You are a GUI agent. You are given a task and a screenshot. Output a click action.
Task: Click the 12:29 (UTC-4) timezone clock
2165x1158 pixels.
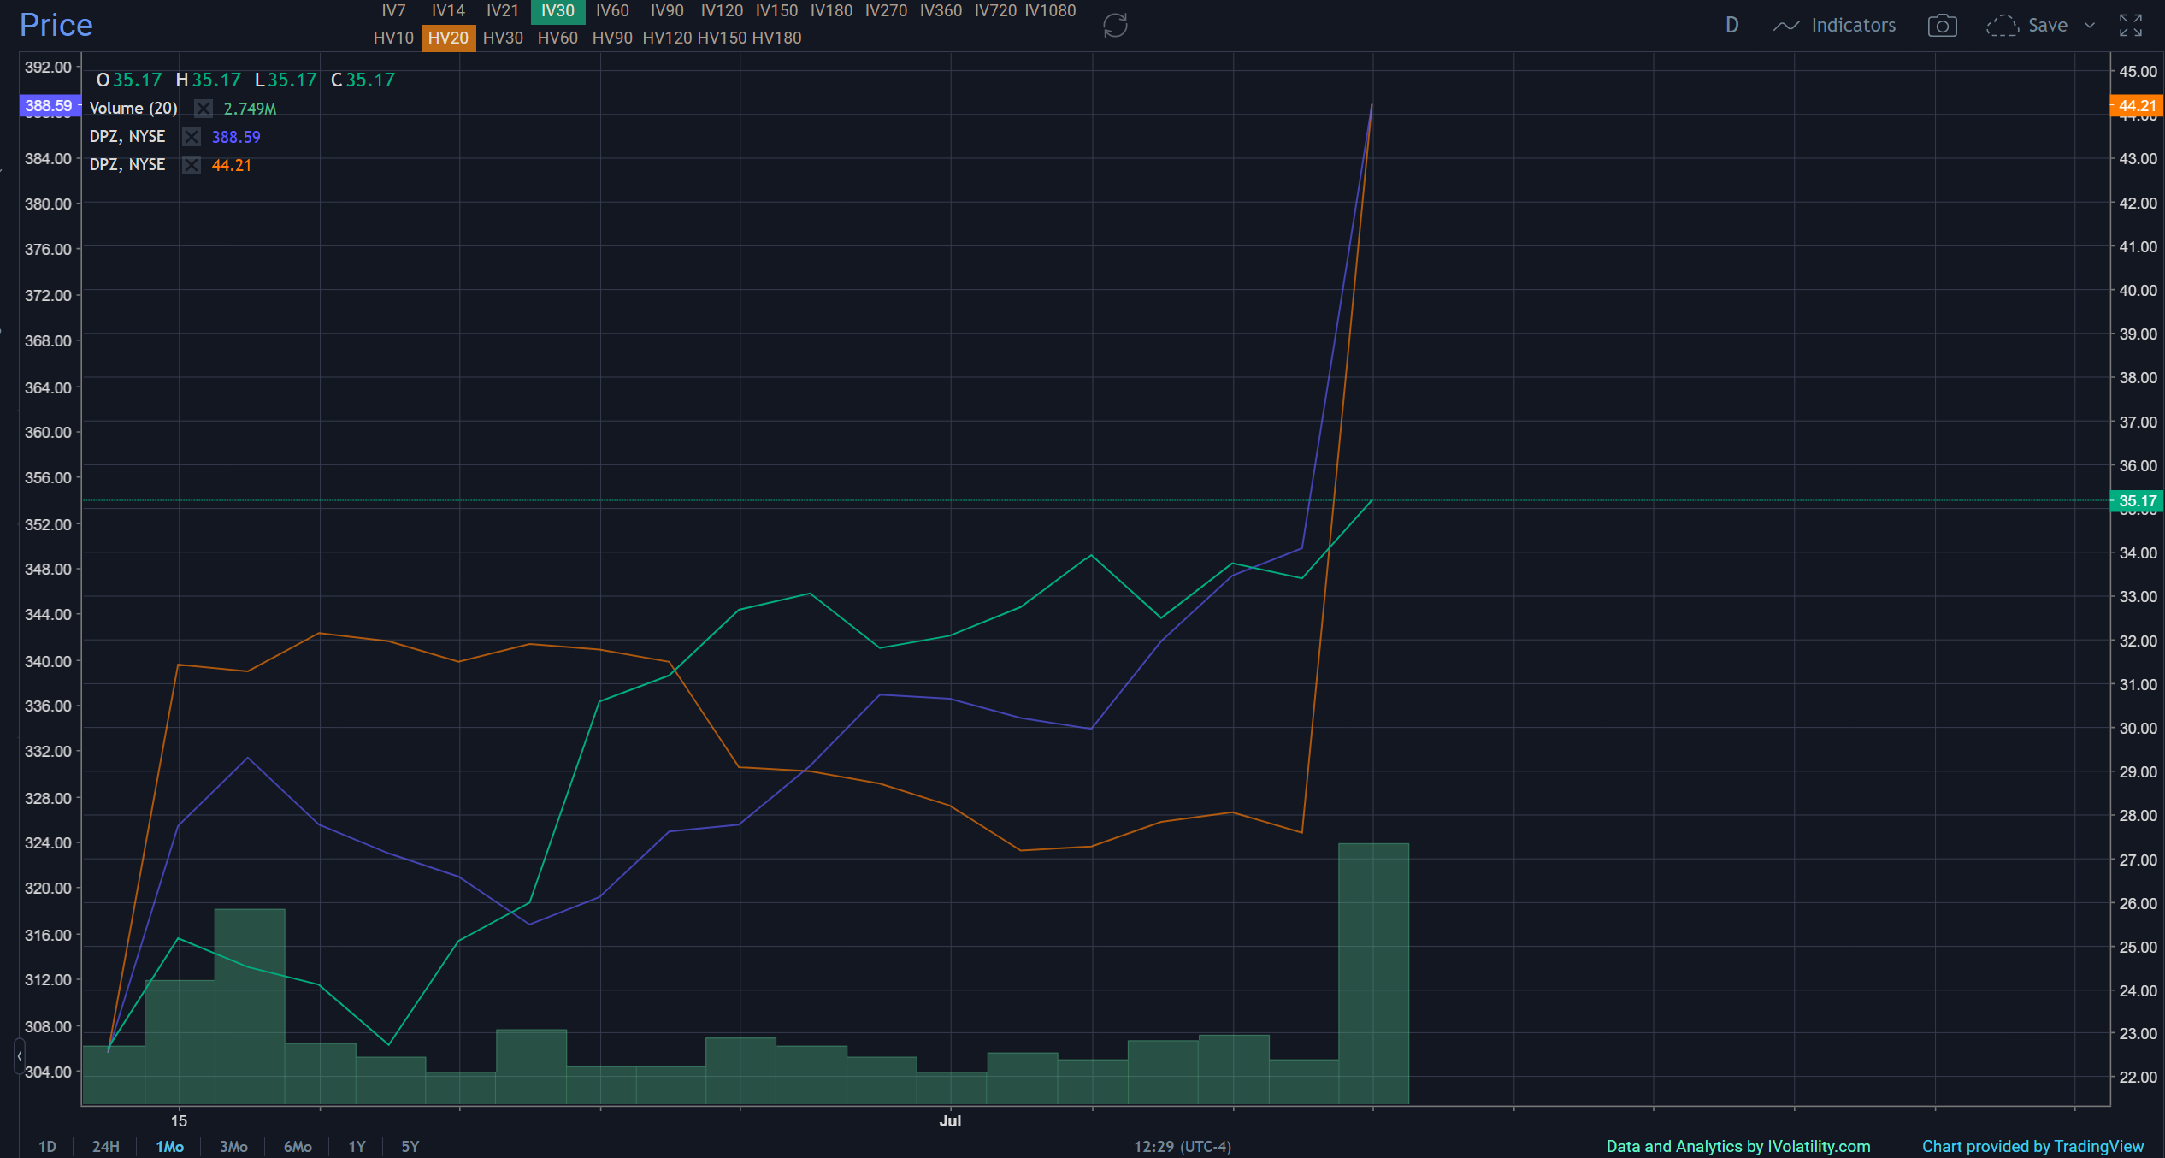[x=1183, y=1147]
